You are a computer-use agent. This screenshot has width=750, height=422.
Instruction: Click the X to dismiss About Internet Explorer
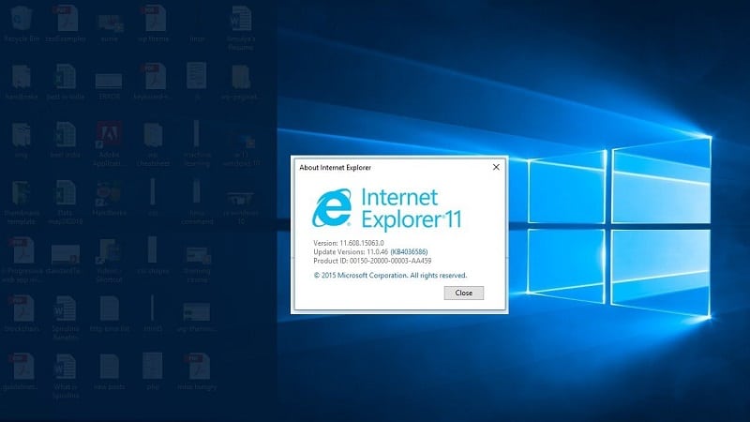coord(496,167)
